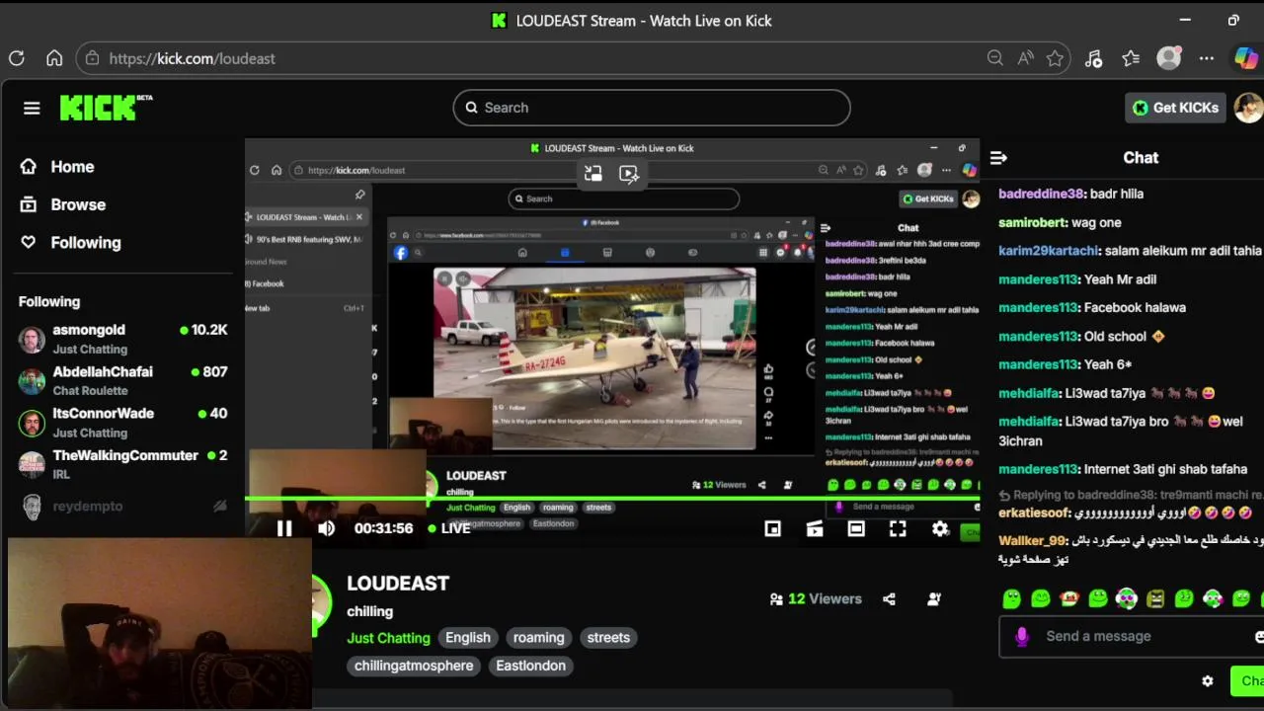Screen dimensions: 1264x711
Task: Click Walker_99's chat username
Action: (x=1032, y=540)
